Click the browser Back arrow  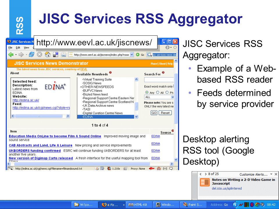pyautogui.click(x=11, y=55)
